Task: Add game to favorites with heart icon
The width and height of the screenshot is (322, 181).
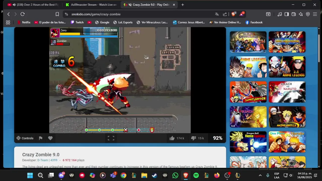Action: pos(50,138)
